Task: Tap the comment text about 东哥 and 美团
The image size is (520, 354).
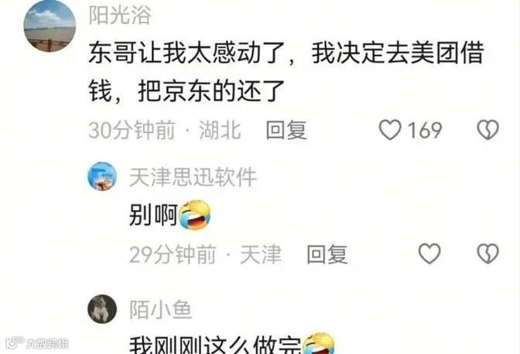Action: [x=286, y=72]
